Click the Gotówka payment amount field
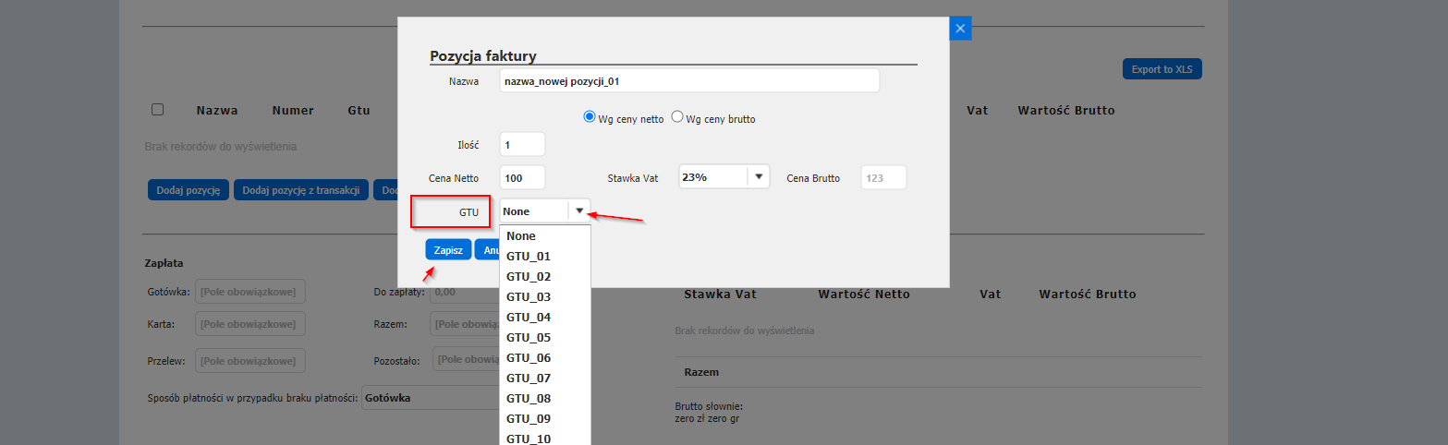The image size is (1448, 445). 249,292
